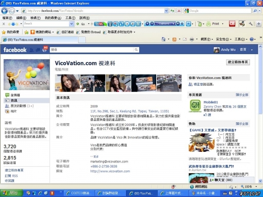Click the Mobile01 green page icon

[195, 105]
